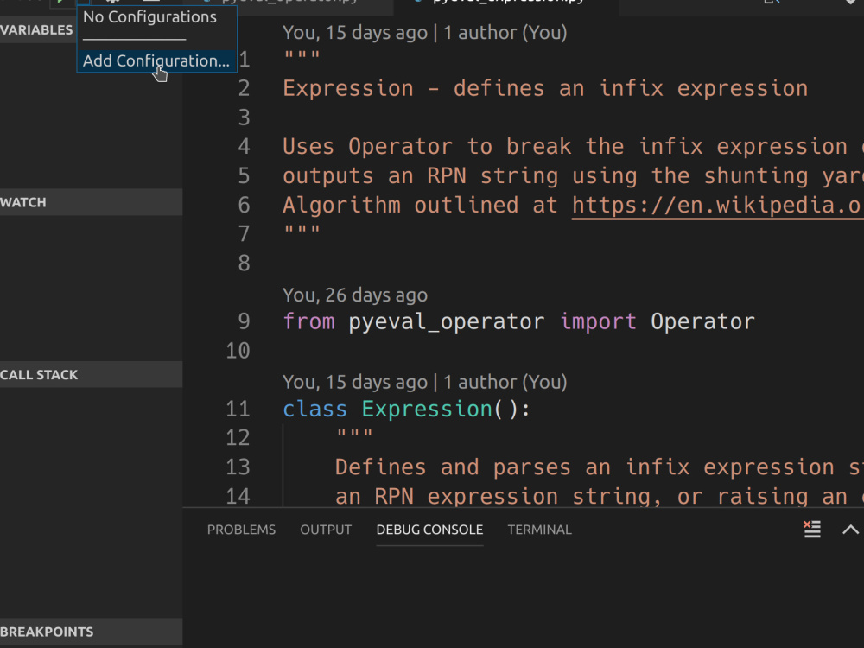Image resolution: width=864 pixels, height=648 pixels.
Task: Click line number 13 in the gutter
Action: click(x=238, y=467)
